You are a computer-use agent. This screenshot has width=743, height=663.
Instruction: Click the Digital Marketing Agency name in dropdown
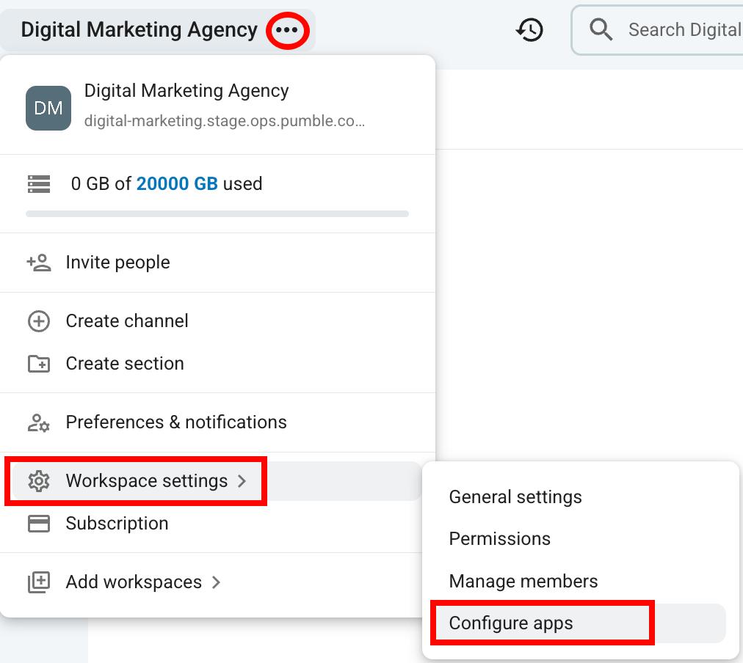click(186, 91)
